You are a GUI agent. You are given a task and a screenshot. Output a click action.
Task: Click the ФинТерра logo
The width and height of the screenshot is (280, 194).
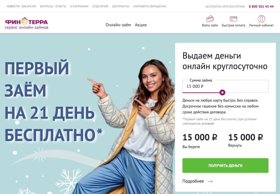(27, 23)
